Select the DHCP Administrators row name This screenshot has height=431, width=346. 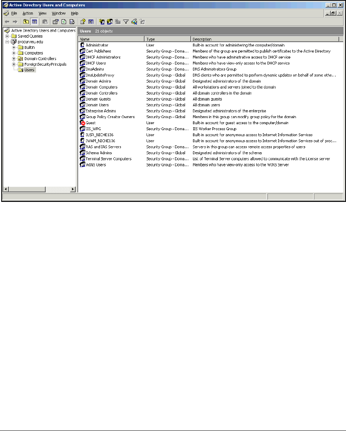[103, 57]
